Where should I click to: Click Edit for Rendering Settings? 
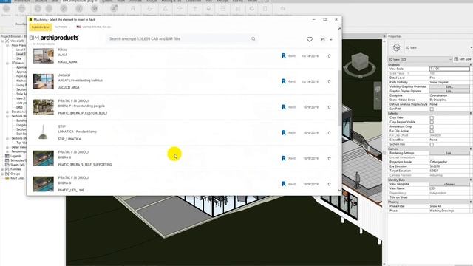pyautogui.click(x=449, y=153)
